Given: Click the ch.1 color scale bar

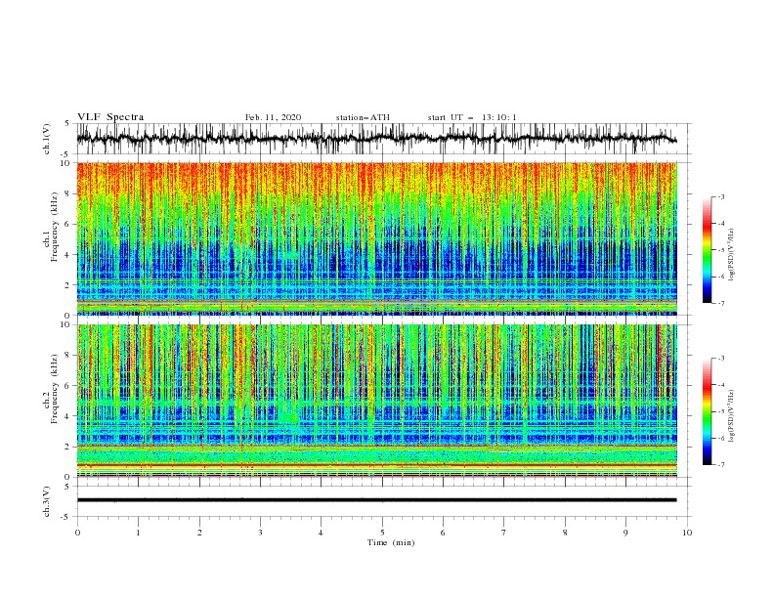Looking at the screenshot, I should [x=707, y=250].
